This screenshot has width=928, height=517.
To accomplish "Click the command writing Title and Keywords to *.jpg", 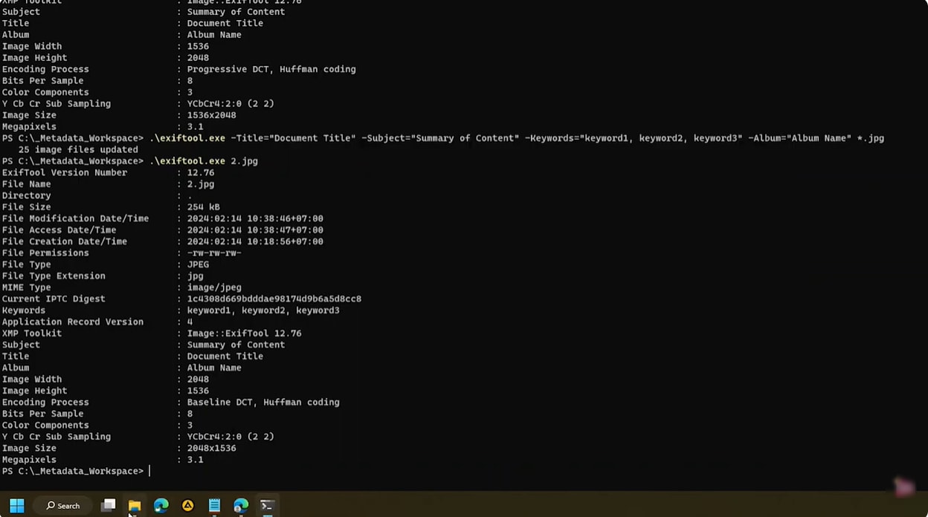I will [517, 138].
